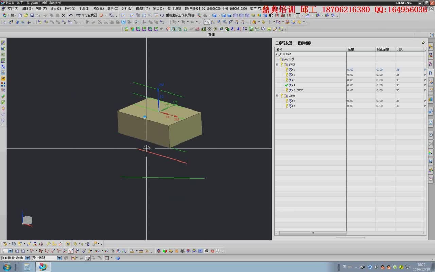Open the rectangle selection mode dropdown arrow
This screenshot has height=272, width=435.
pos(112,258)
